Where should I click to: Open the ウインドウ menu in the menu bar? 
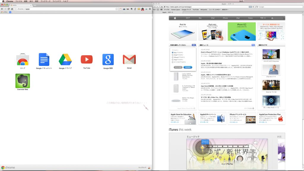click(57, 1)
